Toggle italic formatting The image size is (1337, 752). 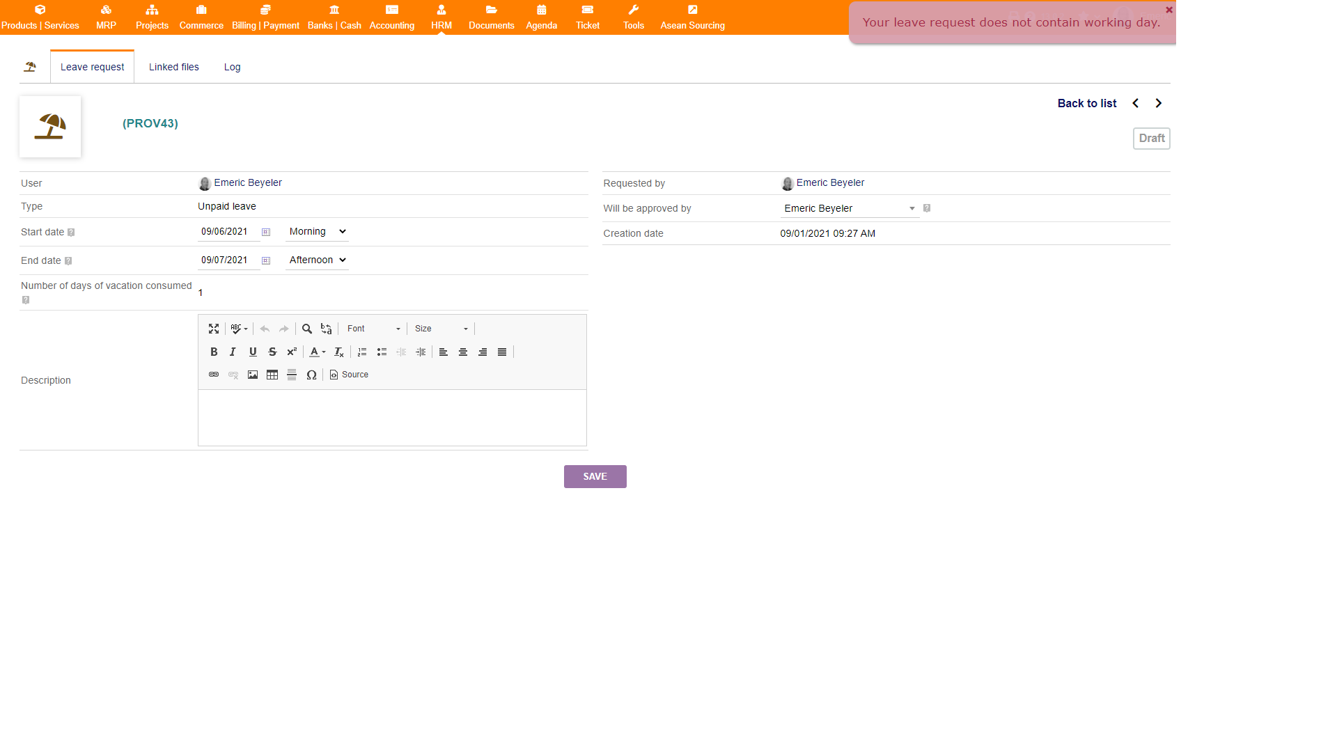point(233,352)
